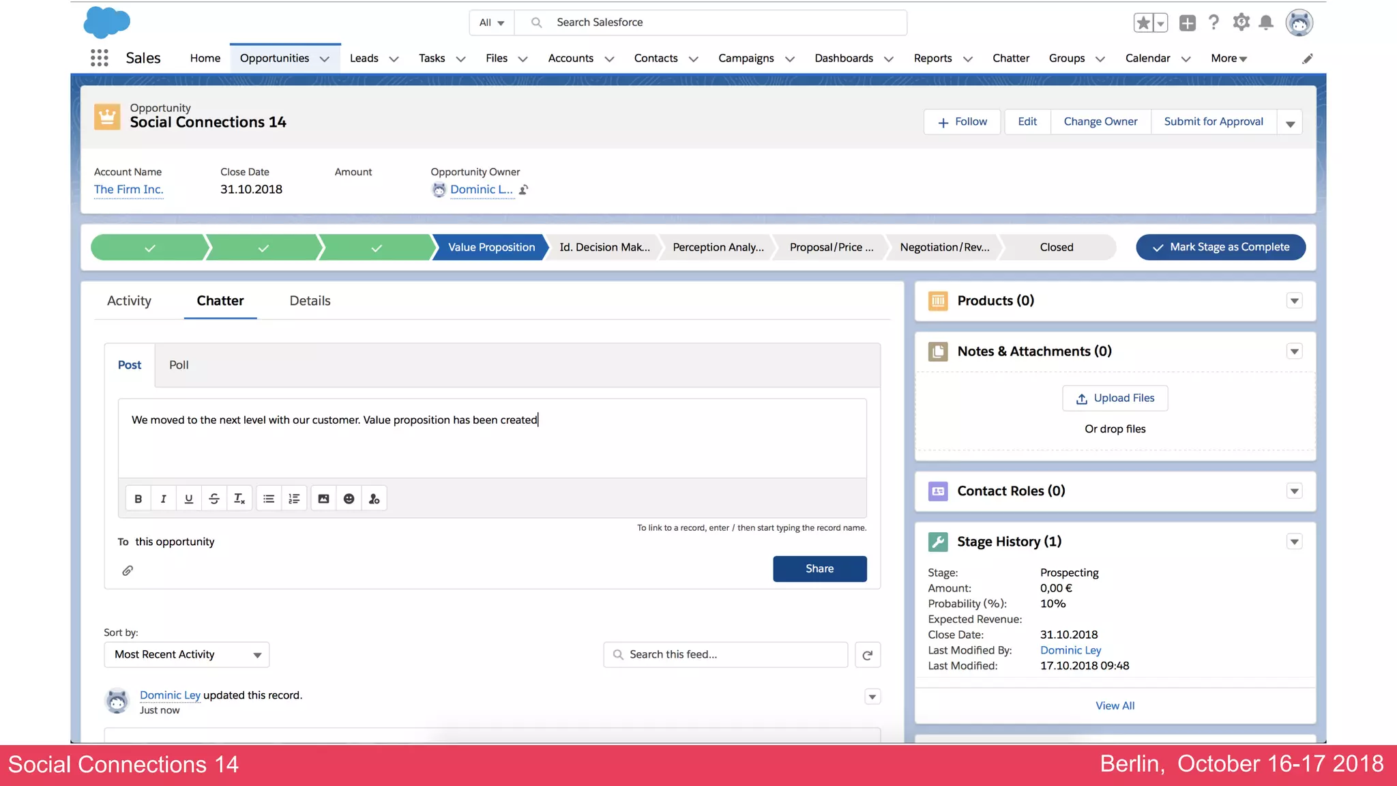The width and height of the screenshot is (1397, 786).
Task: Attach a file with paperclip icon
Action: tap(128, 570)
